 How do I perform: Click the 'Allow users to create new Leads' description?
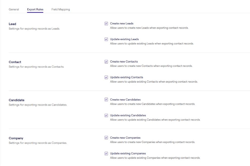tap(149, 28)
